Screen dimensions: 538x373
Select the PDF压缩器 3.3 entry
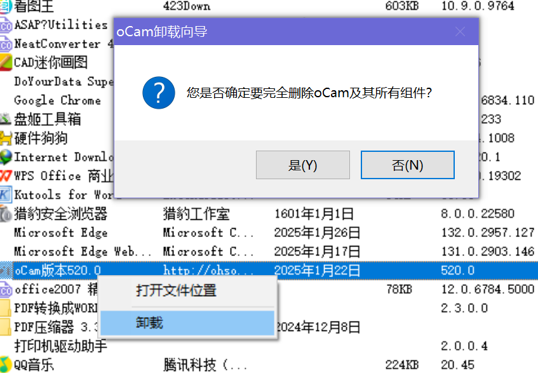tap(57, 327)
